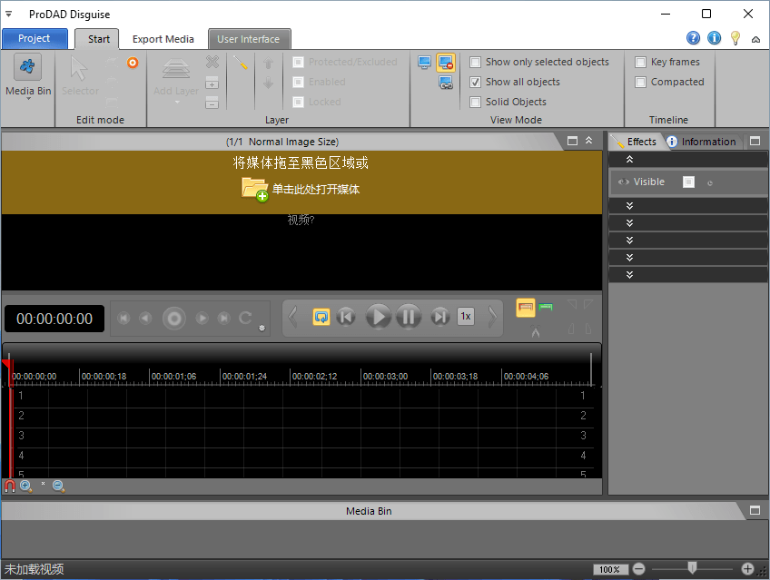Adjust the zoom slider in status bar
Viewport: 770px width, 580px height.
pos(692,568)
